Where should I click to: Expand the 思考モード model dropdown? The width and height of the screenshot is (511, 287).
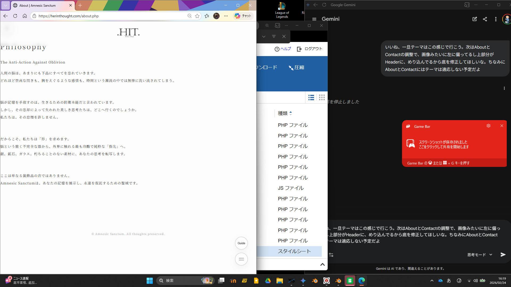click(480, 255)
